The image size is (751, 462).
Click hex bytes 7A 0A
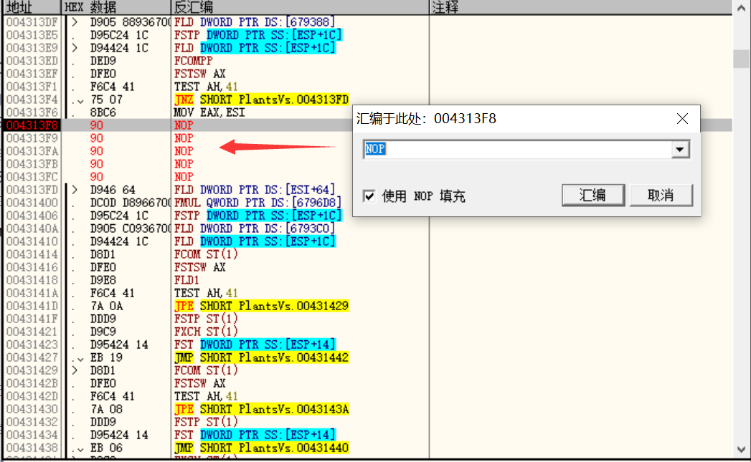pyautogui.click(x=106, y=306)
